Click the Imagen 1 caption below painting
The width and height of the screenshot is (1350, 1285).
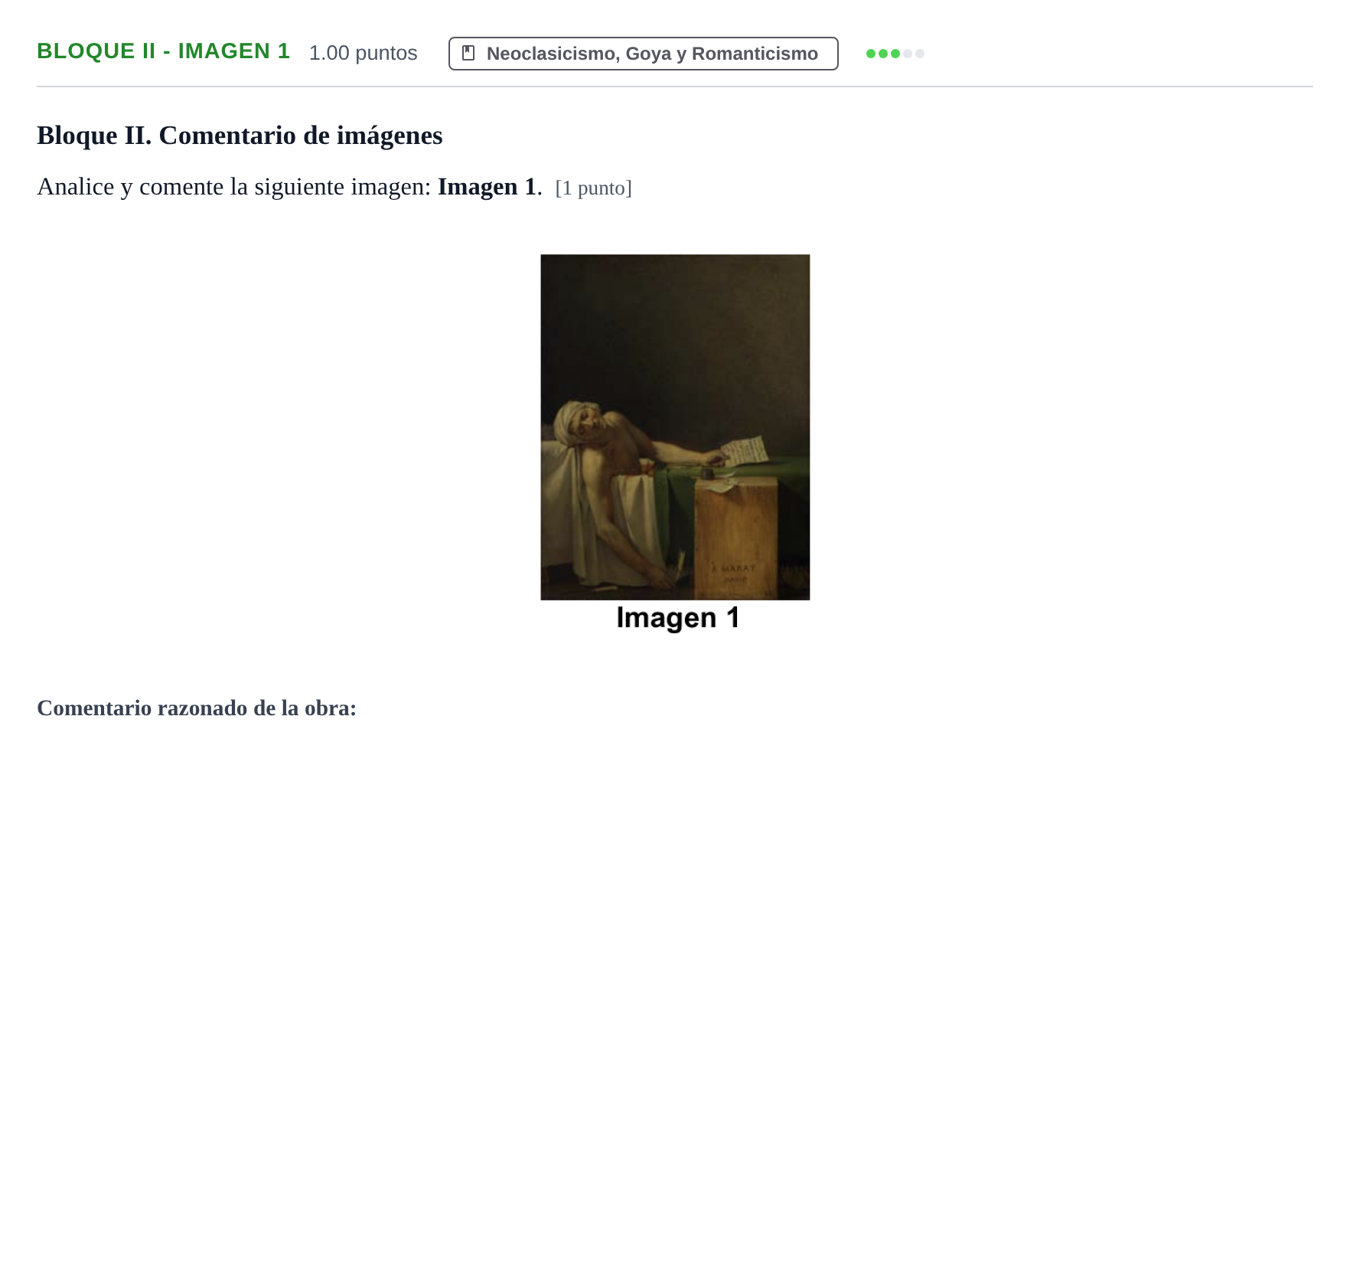678,618
